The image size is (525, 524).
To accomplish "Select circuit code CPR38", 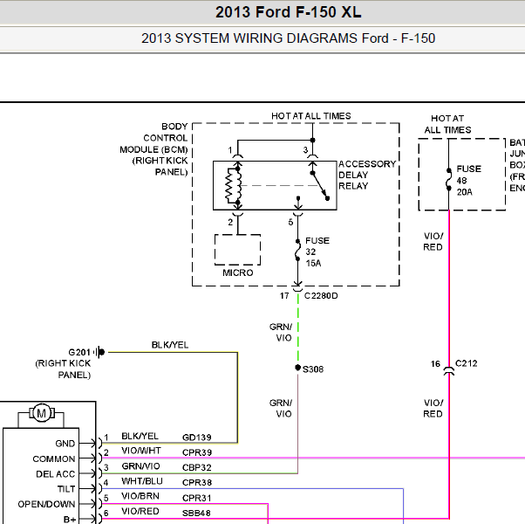I will tap(196, 482).
